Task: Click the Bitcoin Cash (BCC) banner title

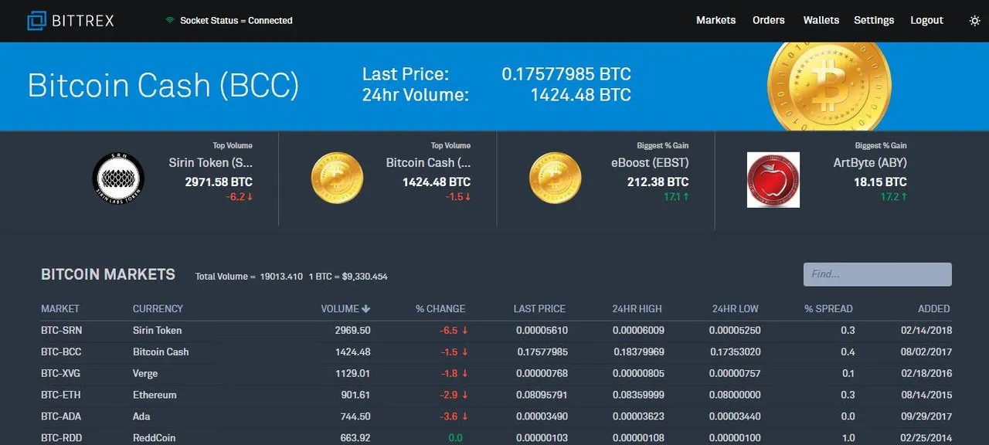Action: pyautogui.click(x=163, y=85)
